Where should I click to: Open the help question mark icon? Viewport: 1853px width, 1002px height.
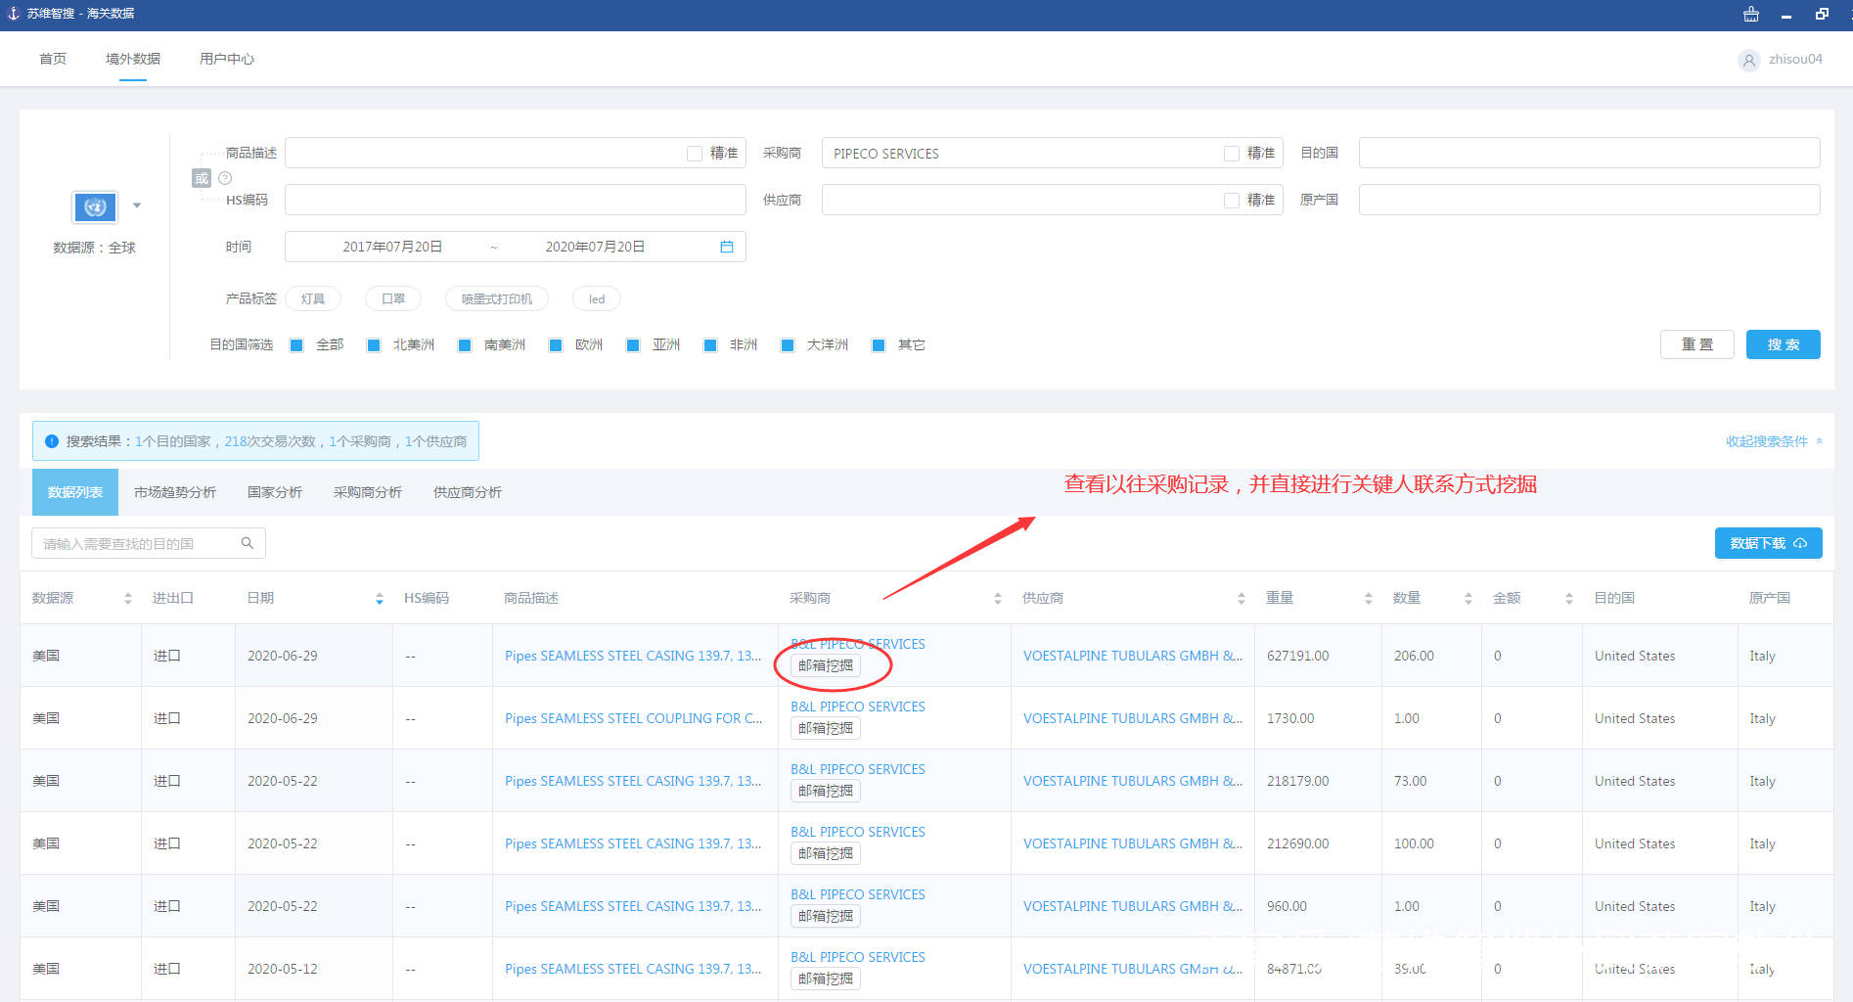[x=225, y=178]
